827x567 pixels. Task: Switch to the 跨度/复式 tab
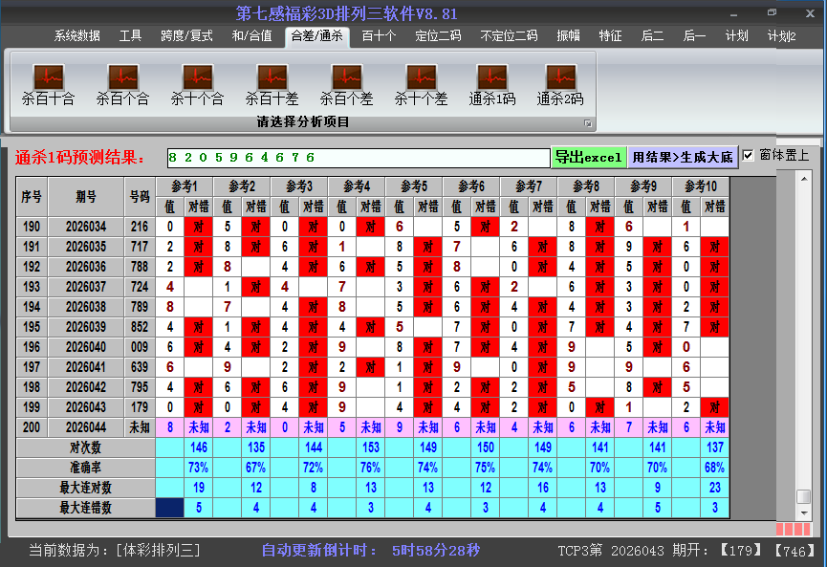tap(186, 36)
